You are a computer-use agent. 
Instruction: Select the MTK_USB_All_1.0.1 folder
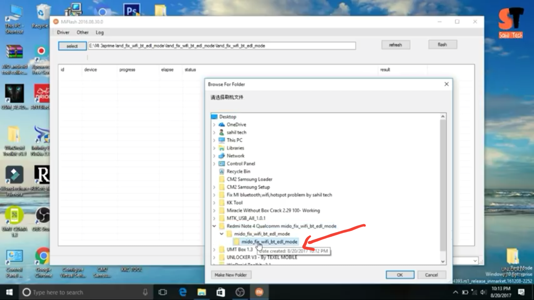pyautogui.click(x=246, y=218)
